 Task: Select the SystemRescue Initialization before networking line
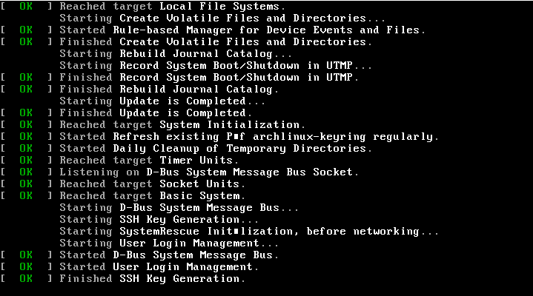point(249,232)
